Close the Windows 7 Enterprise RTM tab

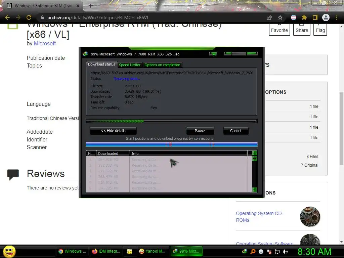click(x=78, y=6)
